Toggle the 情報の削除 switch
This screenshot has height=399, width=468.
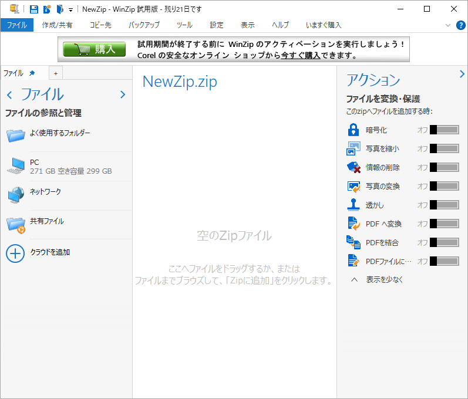point(445,167)
